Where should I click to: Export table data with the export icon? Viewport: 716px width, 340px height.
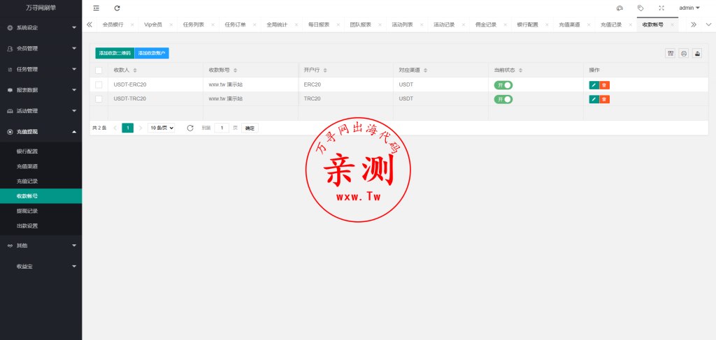(697, 53)
